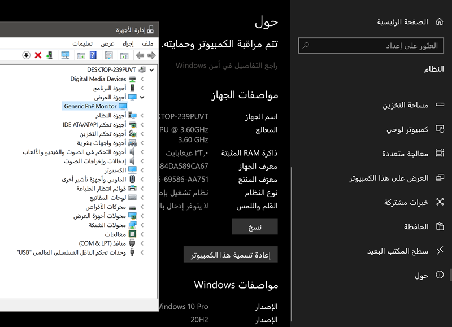Select the محولات أجهزة العرض adapter icon
Image resolution: width=452 pixels, height=327 pixels.
pyautogui.click(x=132, y=216)
